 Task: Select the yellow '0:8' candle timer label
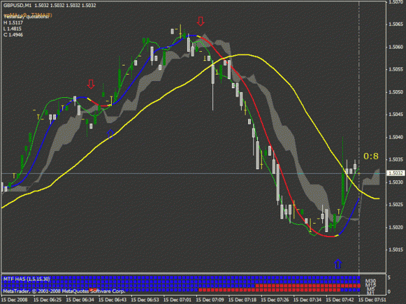371,156
